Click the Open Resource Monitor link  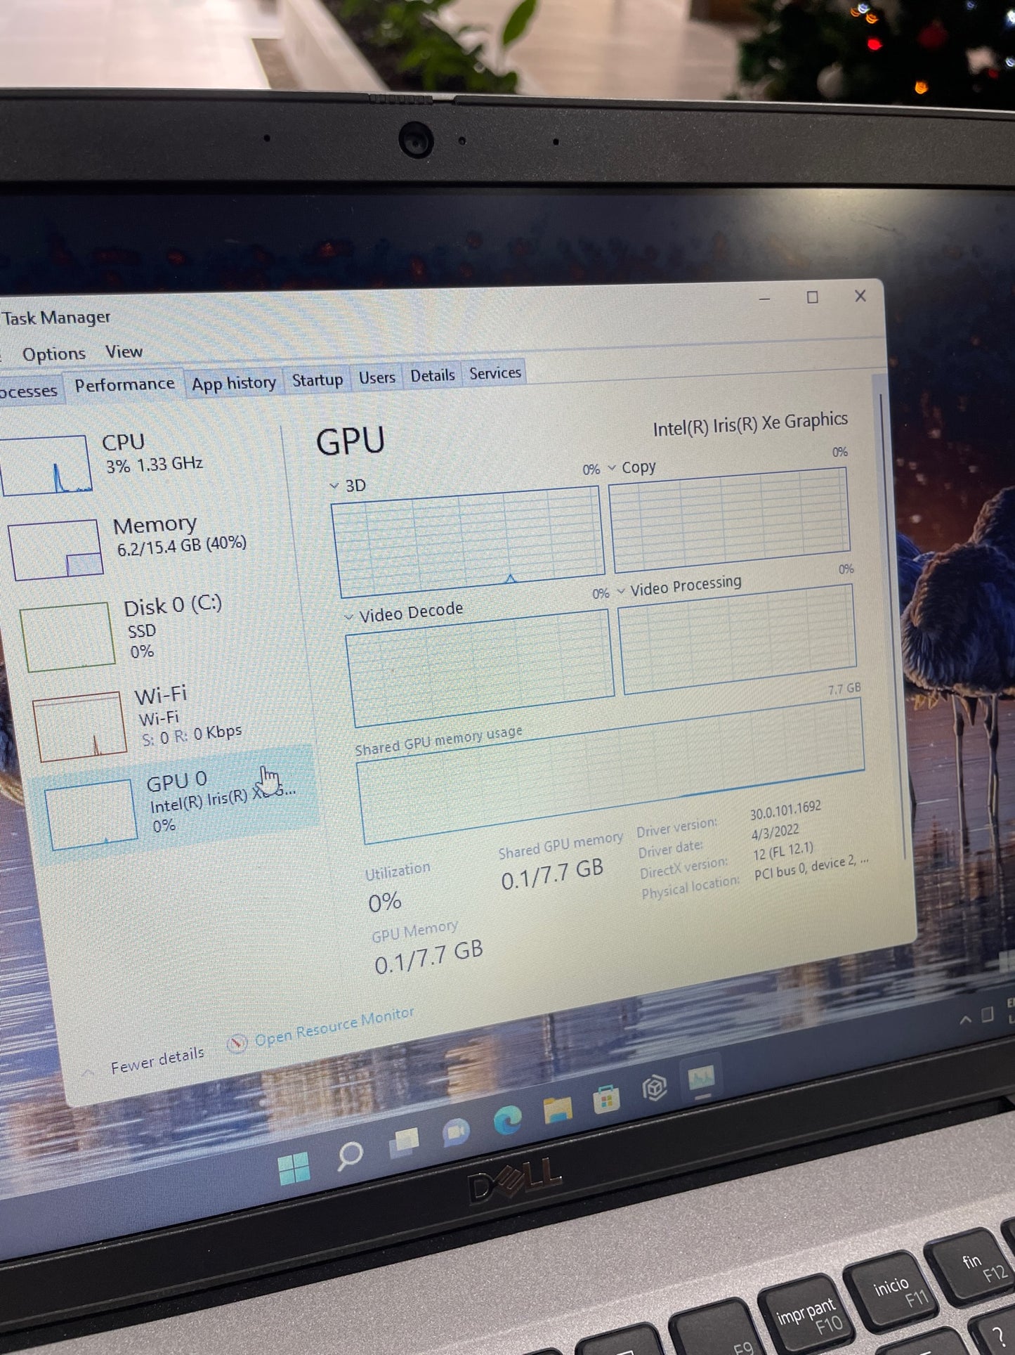333,1027
